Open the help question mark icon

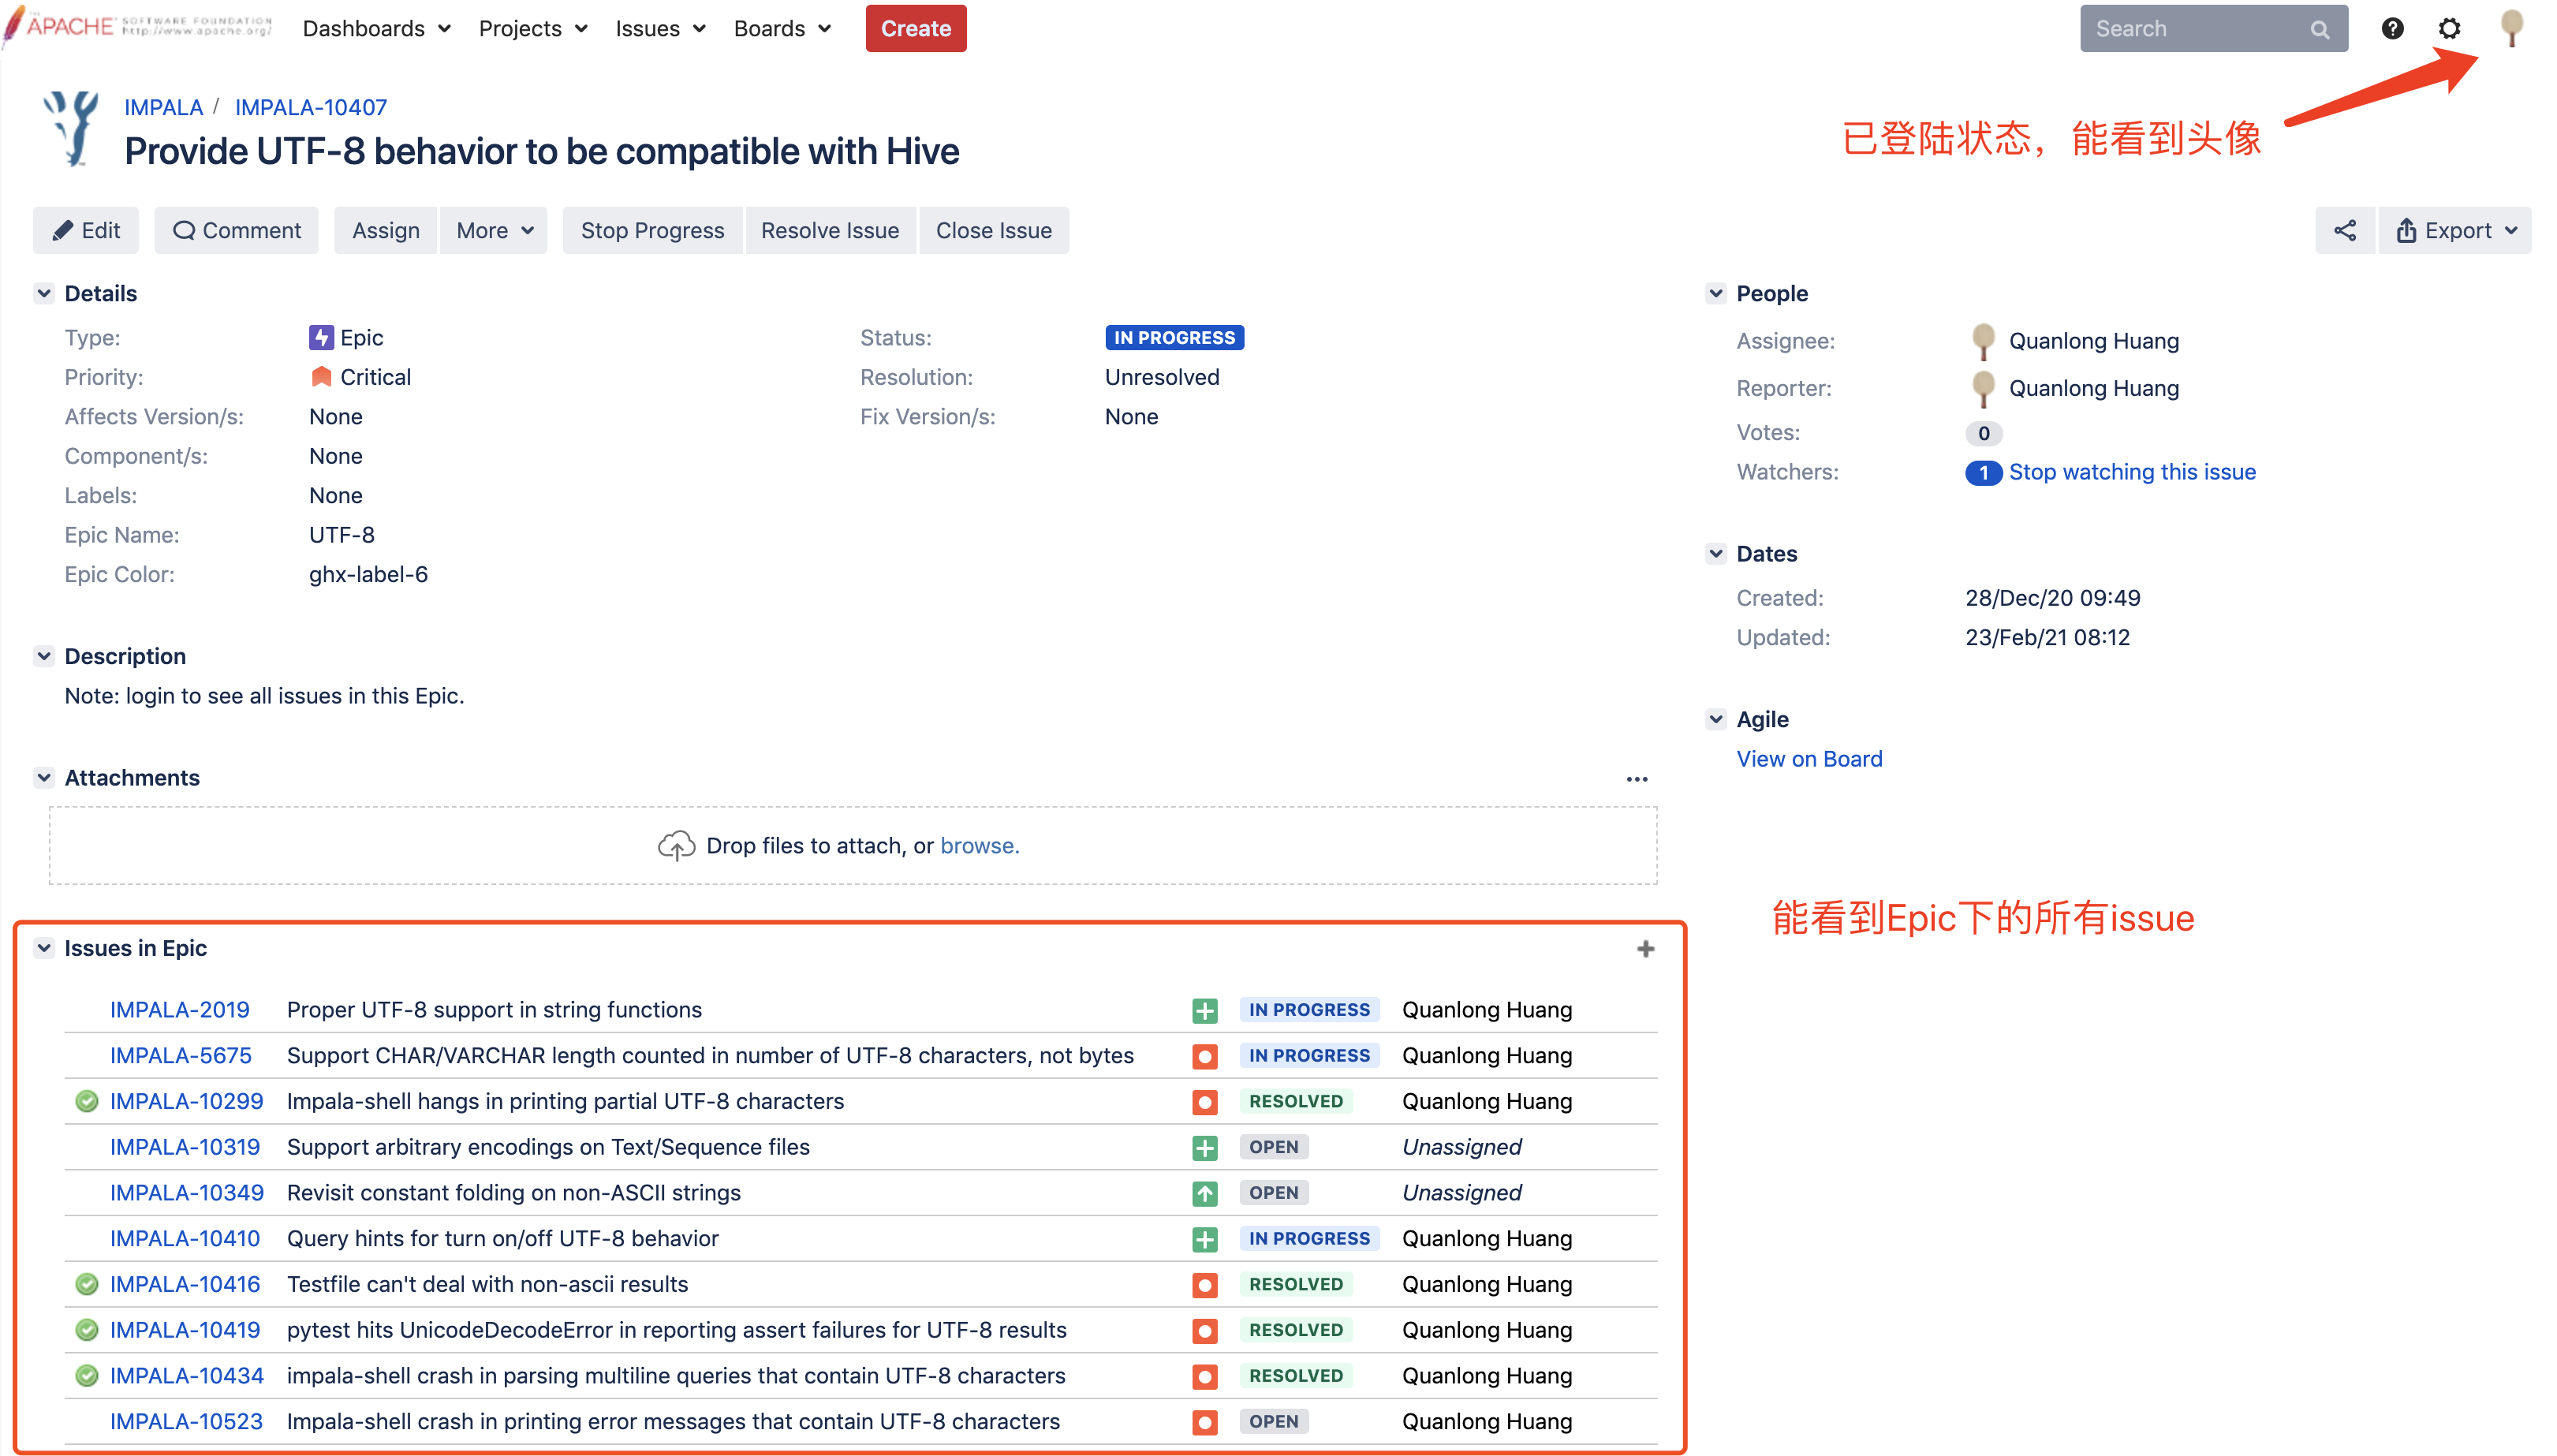(2391, 28)
